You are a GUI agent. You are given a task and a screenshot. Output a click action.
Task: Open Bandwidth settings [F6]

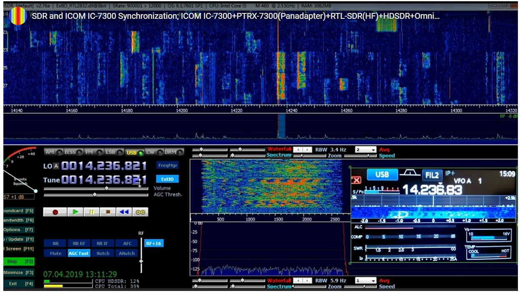click(x=19, y=220)
